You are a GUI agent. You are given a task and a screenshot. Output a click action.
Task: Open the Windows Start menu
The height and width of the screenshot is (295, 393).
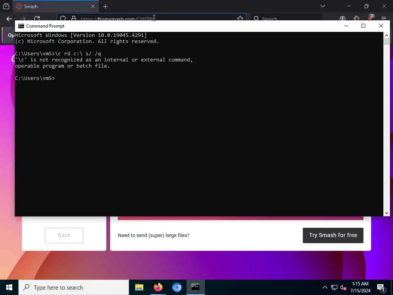(x=9, y=287)
